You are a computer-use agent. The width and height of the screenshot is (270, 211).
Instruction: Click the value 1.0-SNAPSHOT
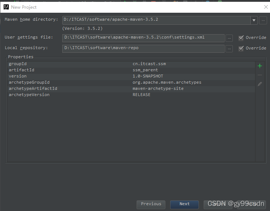[148, 76]
